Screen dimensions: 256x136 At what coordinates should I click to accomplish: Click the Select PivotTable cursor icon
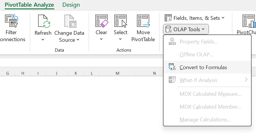[x=121, y=21]
